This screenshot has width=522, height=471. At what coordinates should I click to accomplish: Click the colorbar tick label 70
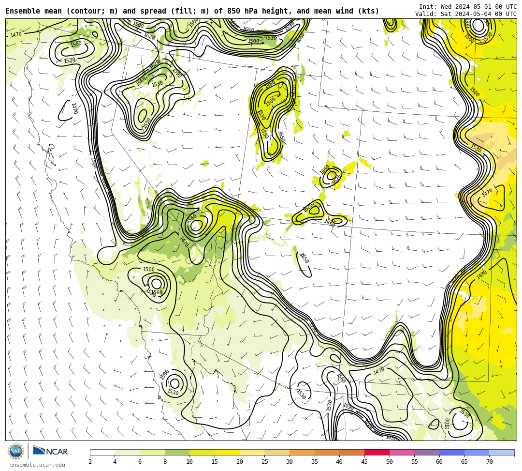pyautogui.click(x=489, y=462)
